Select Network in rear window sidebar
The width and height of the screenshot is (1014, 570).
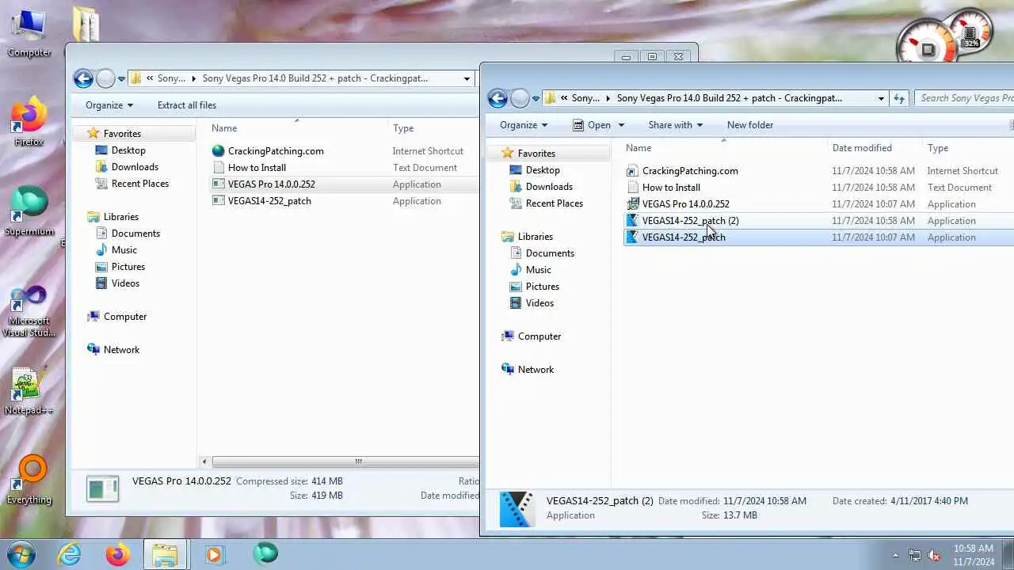pyautogui.click(x=121, y=350)
